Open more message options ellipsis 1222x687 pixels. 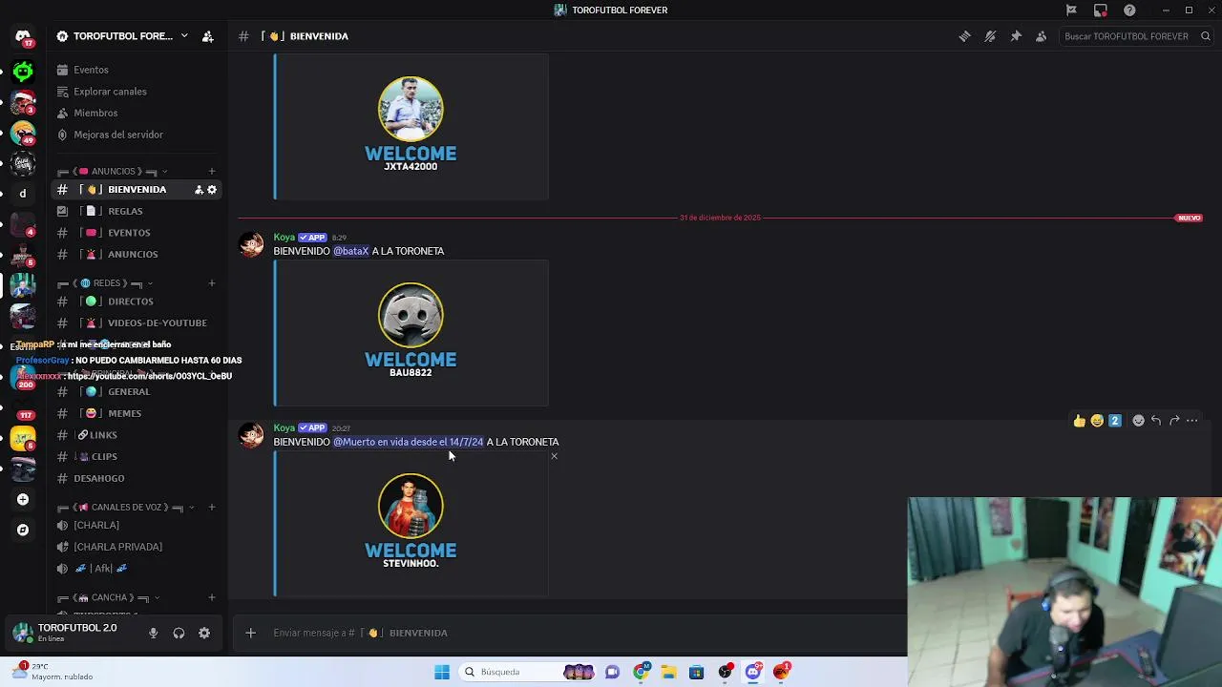pyautogui.click(x=1192, y=421)
